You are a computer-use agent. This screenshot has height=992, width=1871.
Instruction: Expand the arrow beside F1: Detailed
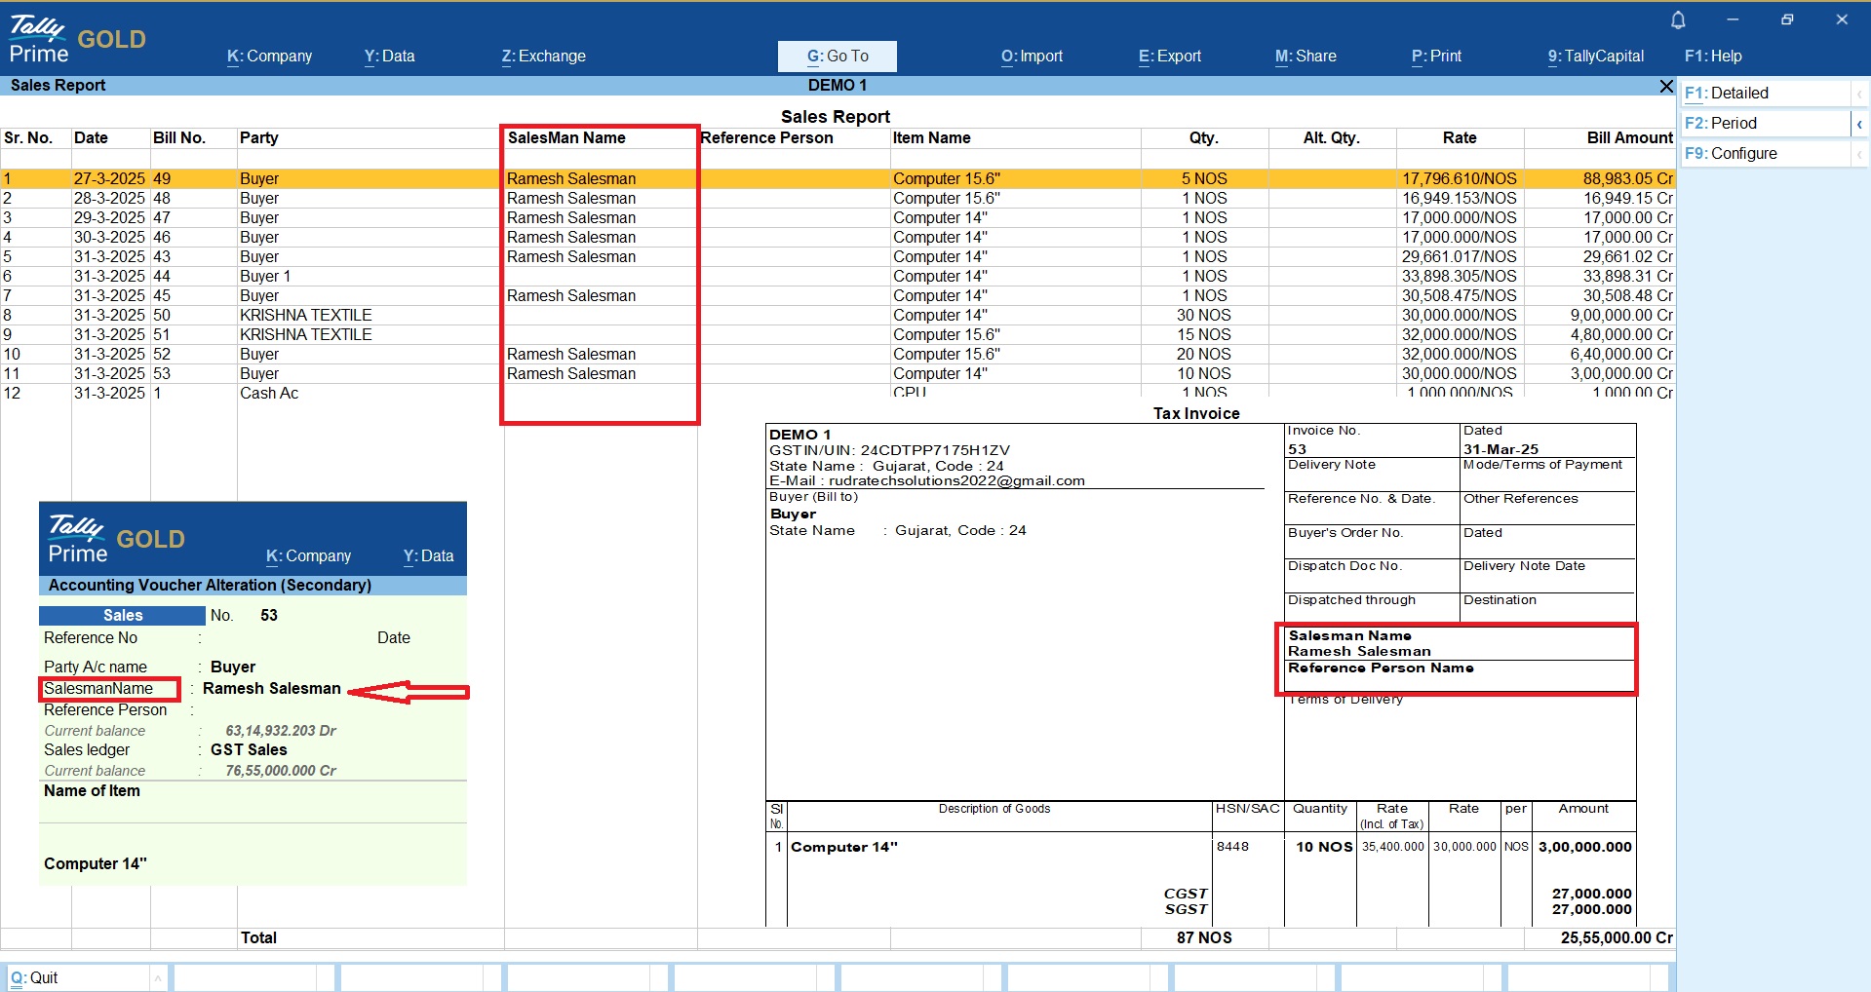point(1859,94)
